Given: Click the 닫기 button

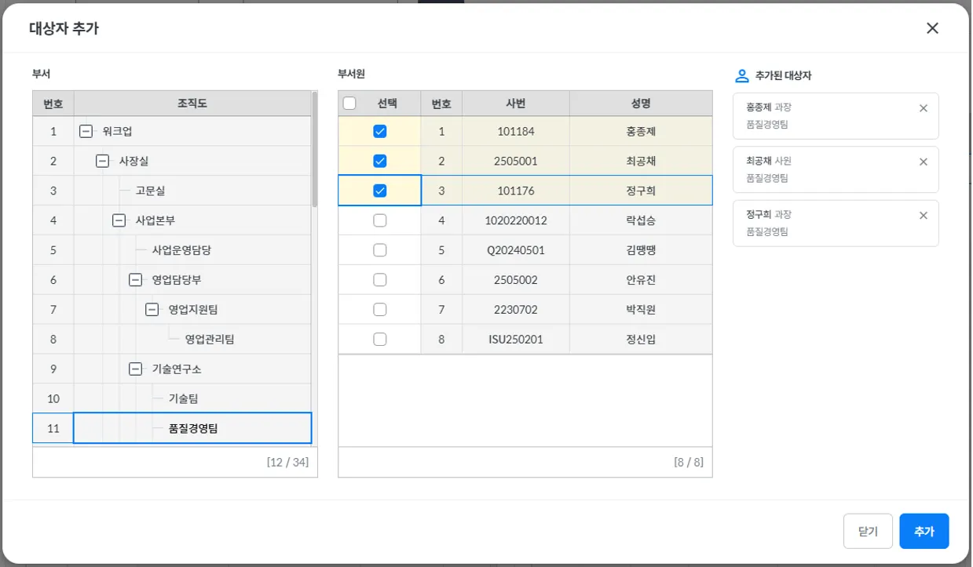Looking at the screenshot, I should coord(868,531).
